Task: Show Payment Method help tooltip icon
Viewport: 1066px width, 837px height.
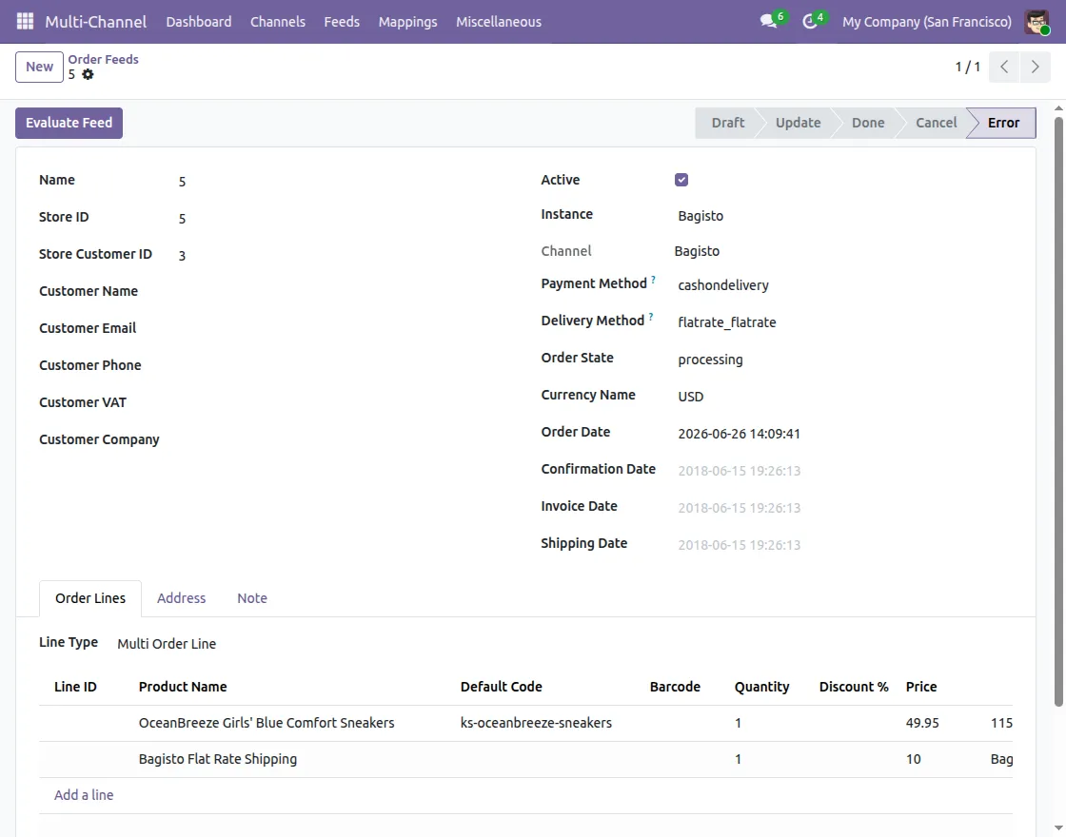Action: [x=653, y=280]
